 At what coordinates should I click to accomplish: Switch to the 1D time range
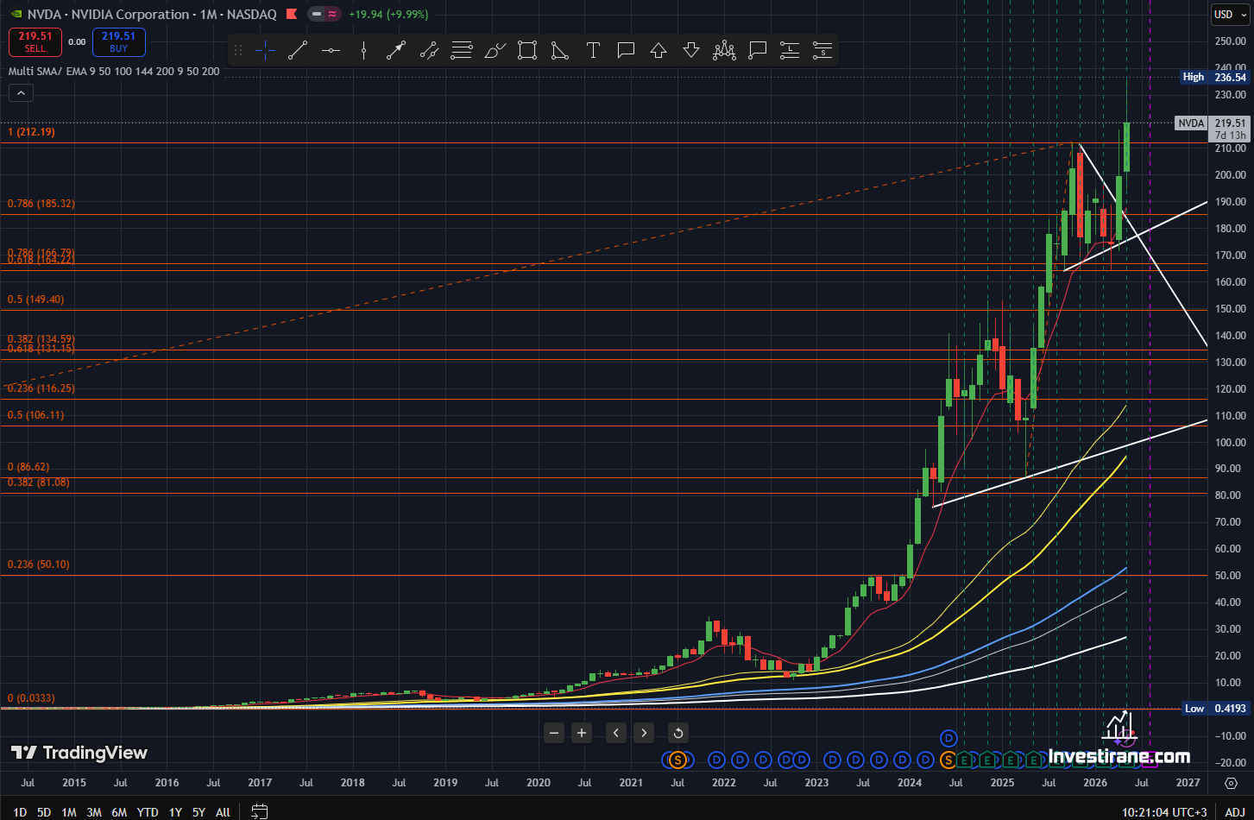[x=19, y=811]
